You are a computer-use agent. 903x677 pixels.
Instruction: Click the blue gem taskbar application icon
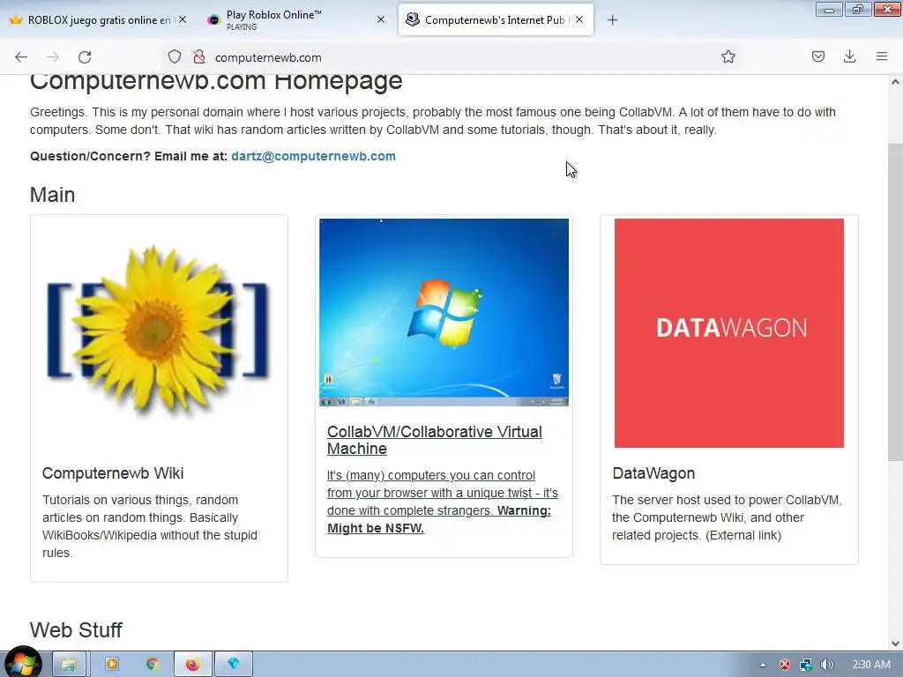pos(233,665)
